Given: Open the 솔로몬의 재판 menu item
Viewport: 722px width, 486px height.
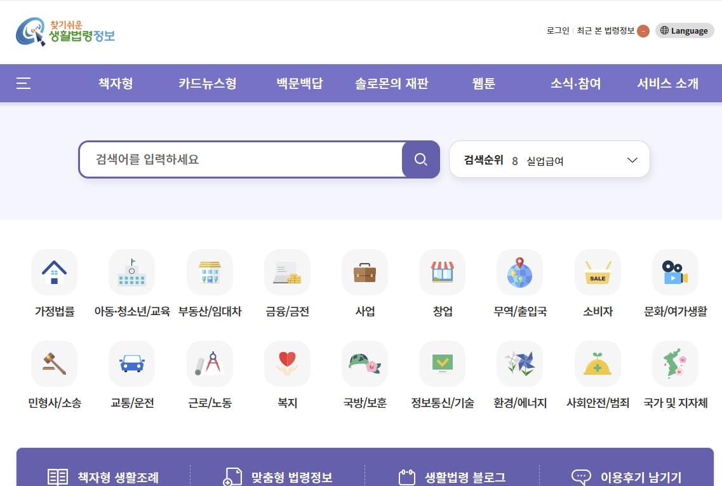Looking at the screenshot, I should (x=391, y=83).
